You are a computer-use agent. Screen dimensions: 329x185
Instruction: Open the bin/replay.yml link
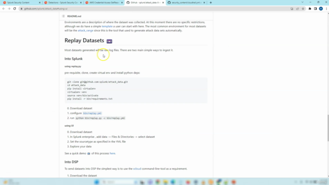point(93,113)
